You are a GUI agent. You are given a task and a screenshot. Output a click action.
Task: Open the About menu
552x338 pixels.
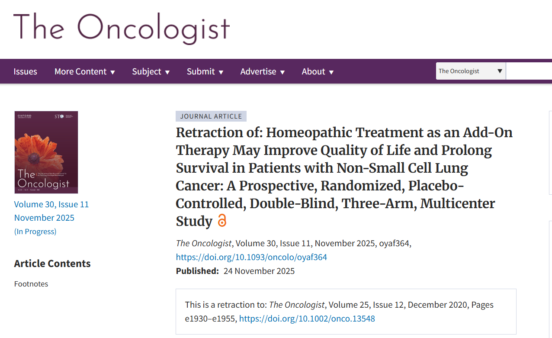(x=318, y=71)
